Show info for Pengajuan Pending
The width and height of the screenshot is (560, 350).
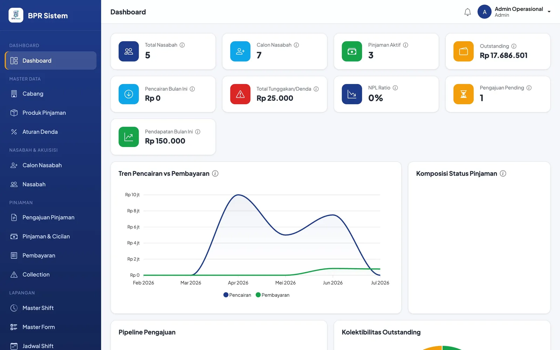click(x=529, y=88)
